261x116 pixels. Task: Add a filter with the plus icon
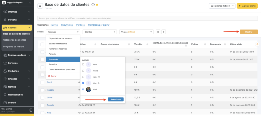tap(164, 32)
